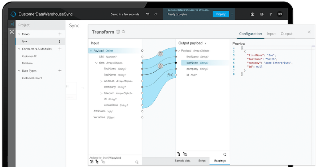The image size is (319, 167).
Task: Select the output id Null field
Action: click(x=191, y=75)
